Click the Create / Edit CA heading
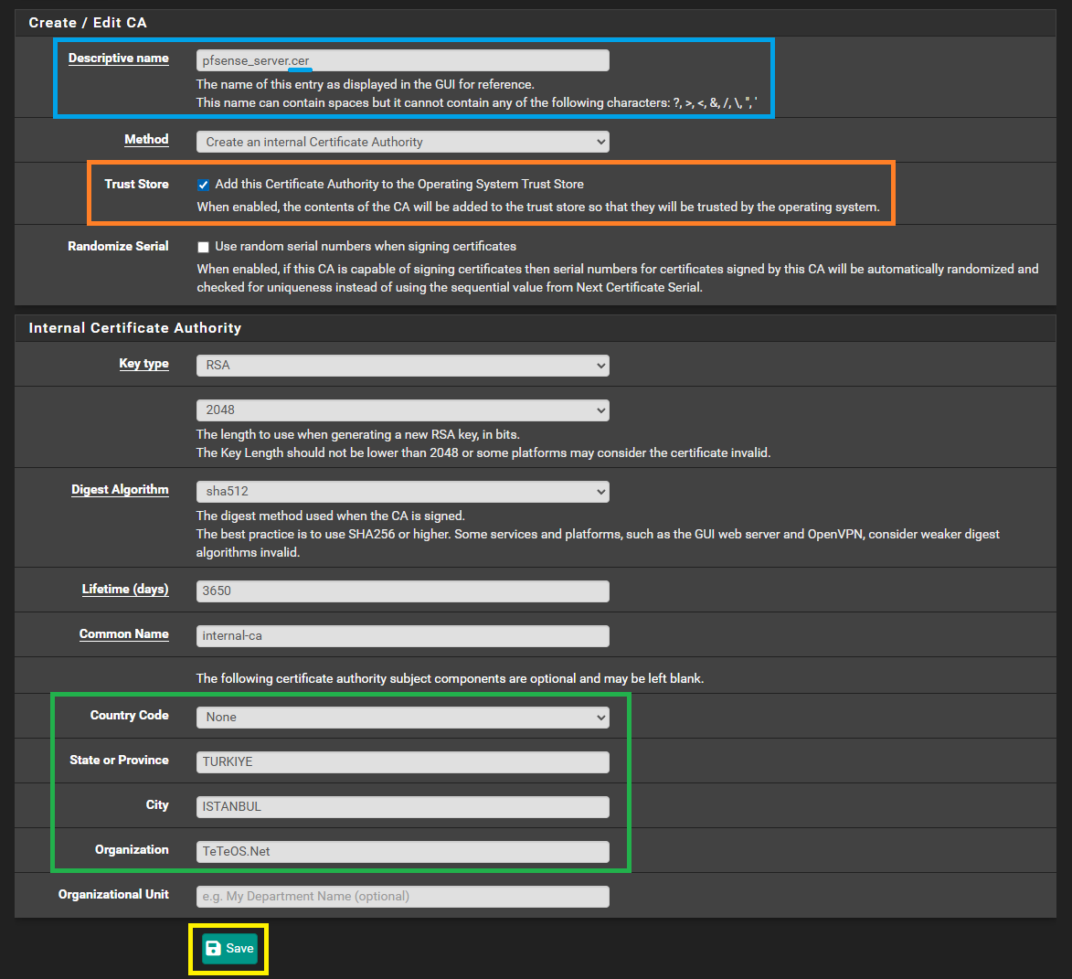Viewport: 1072px width, 979px height. 88,23
